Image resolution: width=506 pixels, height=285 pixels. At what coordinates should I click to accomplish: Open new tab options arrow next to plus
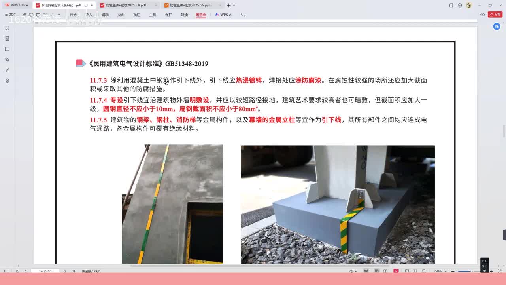coord(234,5)
